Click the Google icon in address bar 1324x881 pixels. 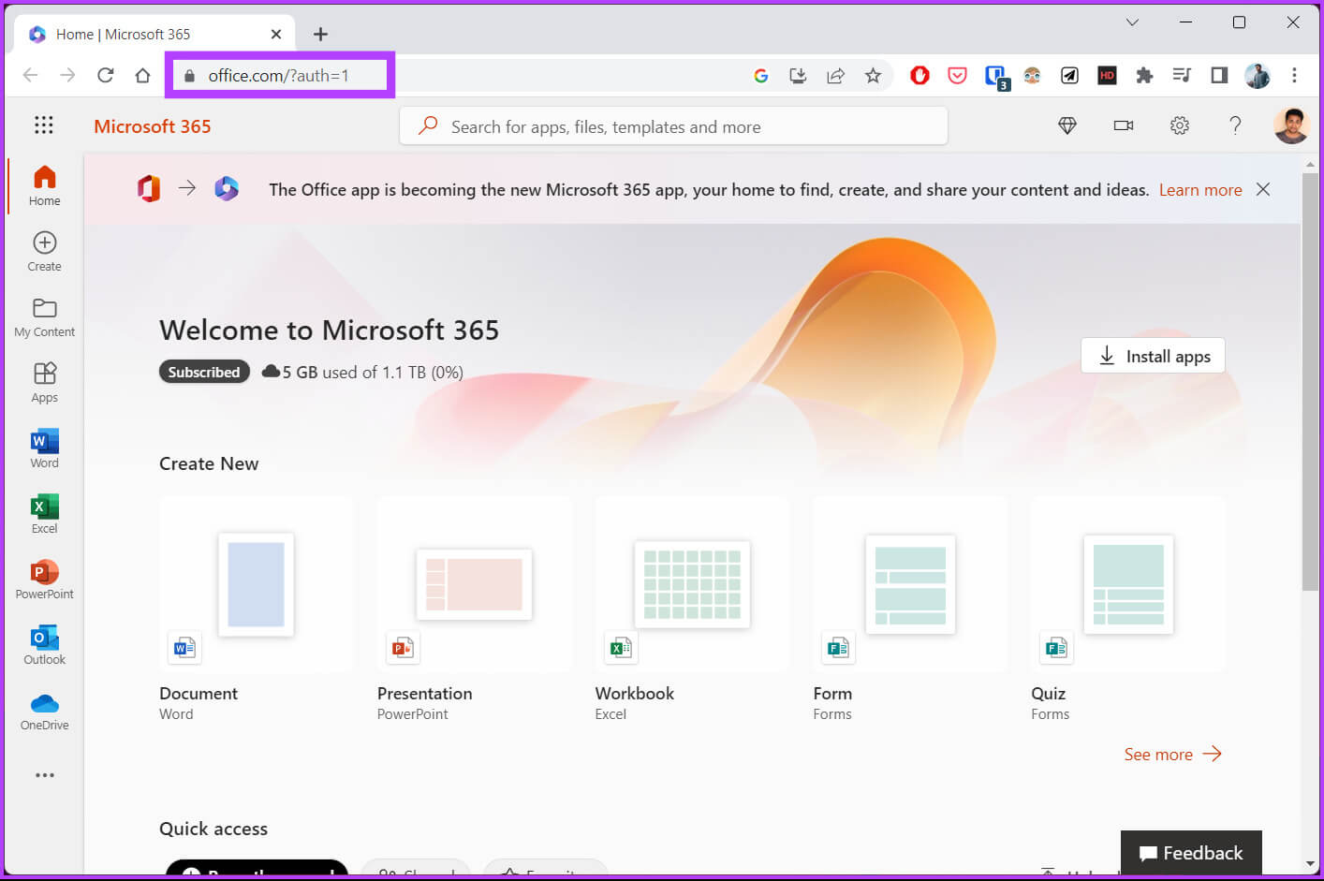click(760, 76)
